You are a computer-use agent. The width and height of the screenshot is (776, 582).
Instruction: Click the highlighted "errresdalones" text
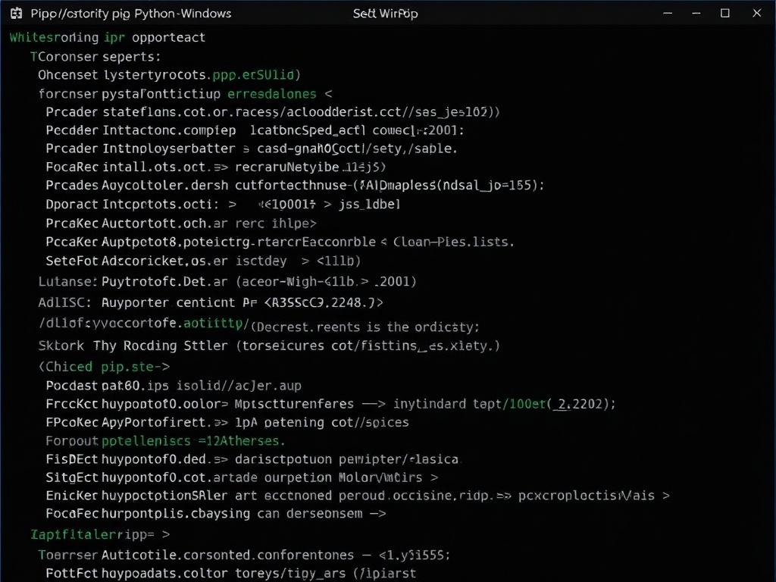click(271, 93)
